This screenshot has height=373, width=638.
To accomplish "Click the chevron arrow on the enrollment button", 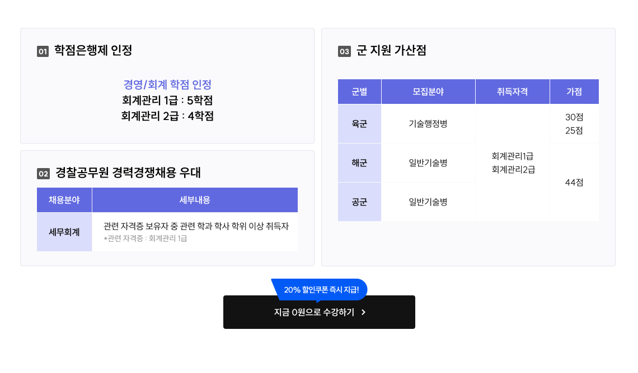I will click(x=362, y=312).
